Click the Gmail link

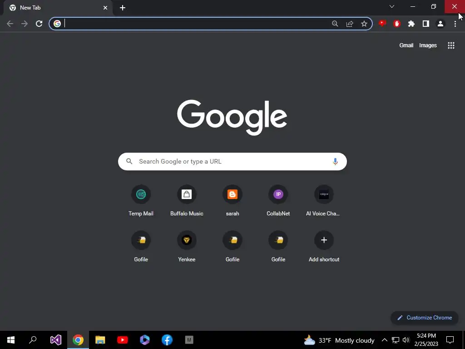click(406, 45)
